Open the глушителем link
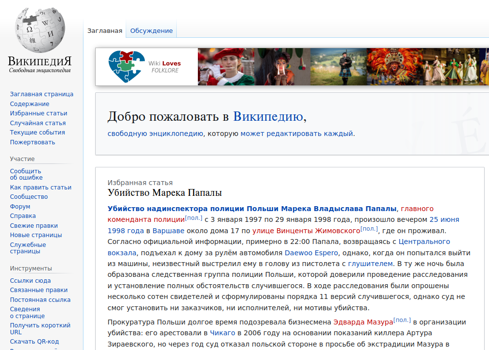This screenshot has height=350, width=489. pos(370,264)
